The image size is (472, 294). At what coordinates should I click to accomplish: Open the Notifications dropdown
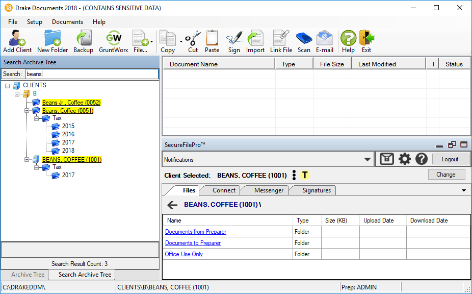[x=367, y=160]
